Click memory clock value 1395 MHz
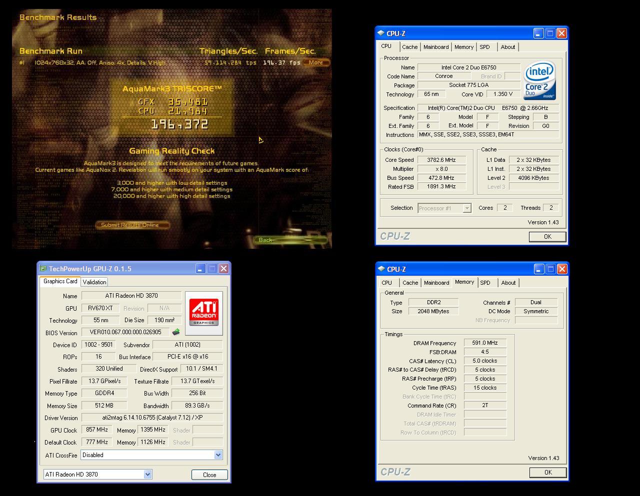This screenshot has height=496, width=640. click(152, 430)
